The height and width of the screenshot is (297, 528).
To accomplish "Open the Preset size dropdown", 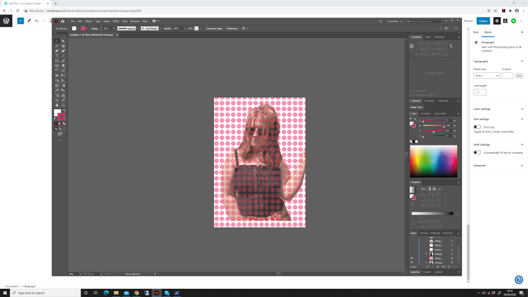I will 487,76.
